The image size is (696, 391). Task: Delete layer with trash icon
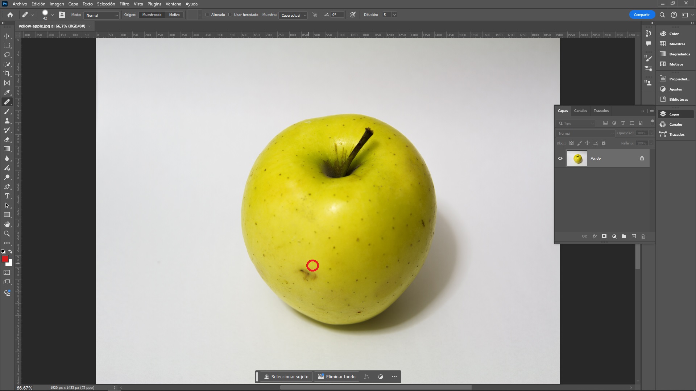pyautogui.click(x=643, y=236)
